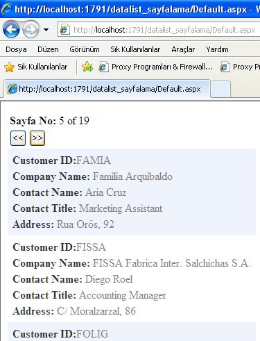
Task: Open the Yardım menu
Action: (217, 49)
